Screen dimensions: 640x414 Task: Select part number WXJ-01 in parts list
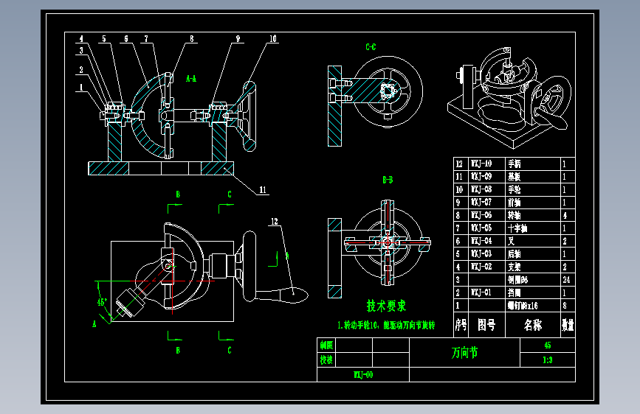(481, 292)
